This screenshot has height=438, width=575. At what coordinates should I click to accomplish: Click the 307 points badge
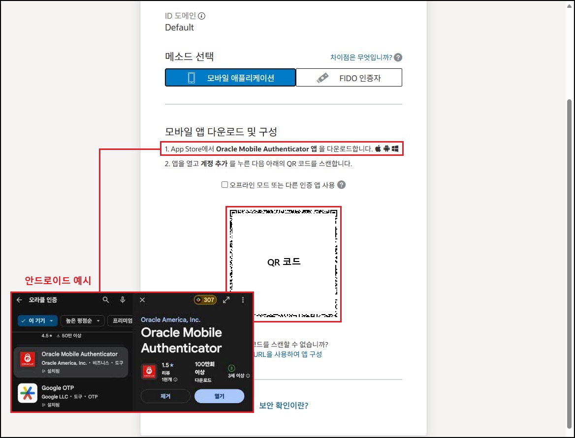point(205,300)
